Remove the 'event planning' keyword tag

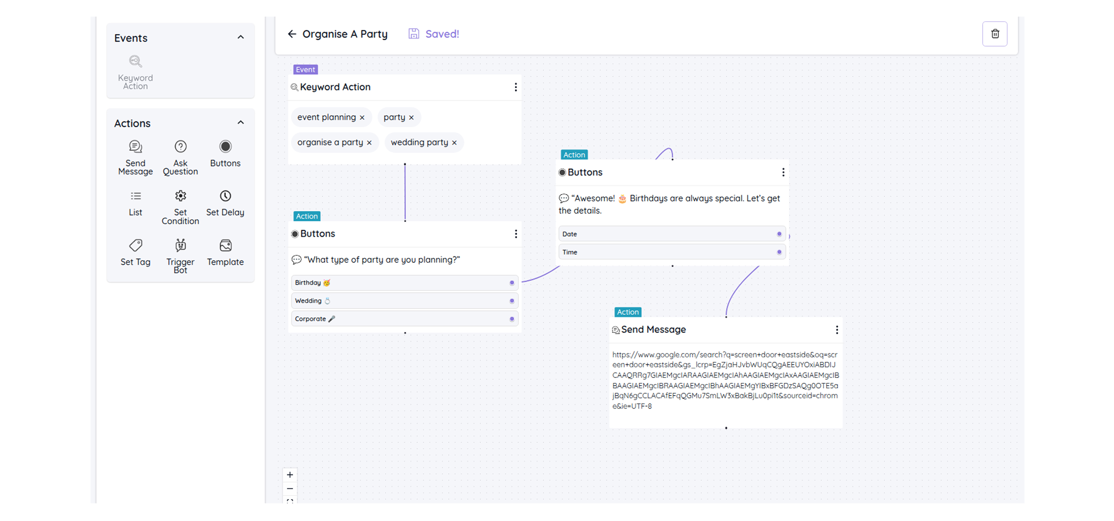[362, 117]
